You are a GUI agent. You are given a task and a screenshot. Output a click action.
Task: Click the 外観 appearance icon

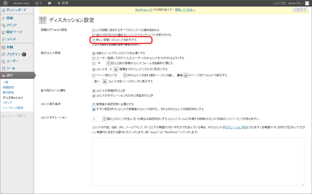point(4,47)
